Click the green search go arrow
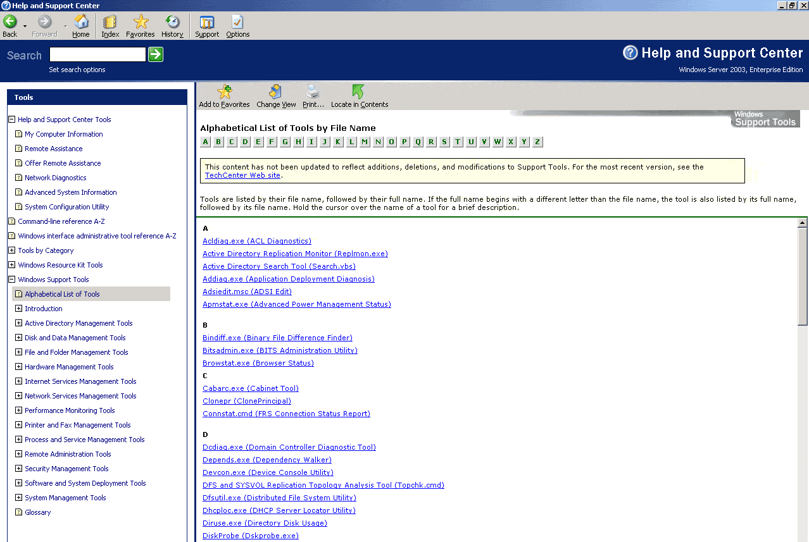 [x=156, y=54]
